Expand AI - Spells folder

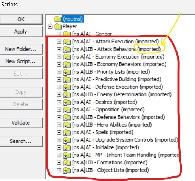point(59,132)
